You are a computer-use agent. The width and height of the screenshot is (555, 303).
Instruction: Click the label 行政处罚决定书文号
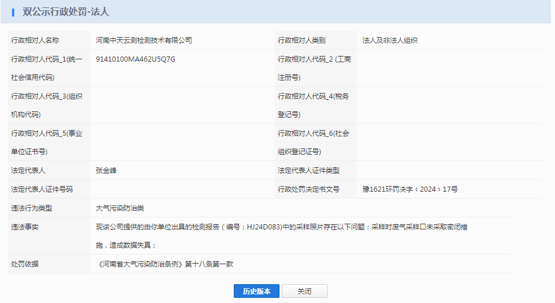click(309, 189)
